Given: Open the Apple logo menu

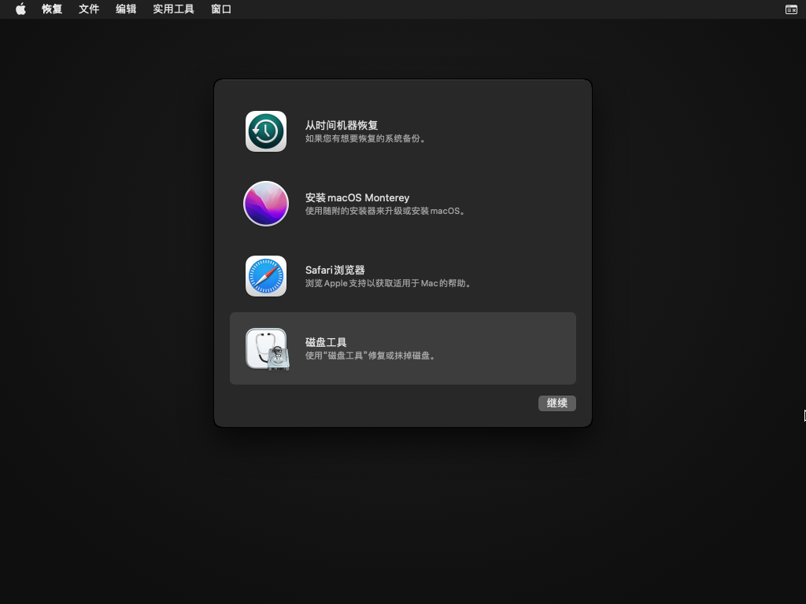Looking at the screenshot, I should tap(20, 9).
